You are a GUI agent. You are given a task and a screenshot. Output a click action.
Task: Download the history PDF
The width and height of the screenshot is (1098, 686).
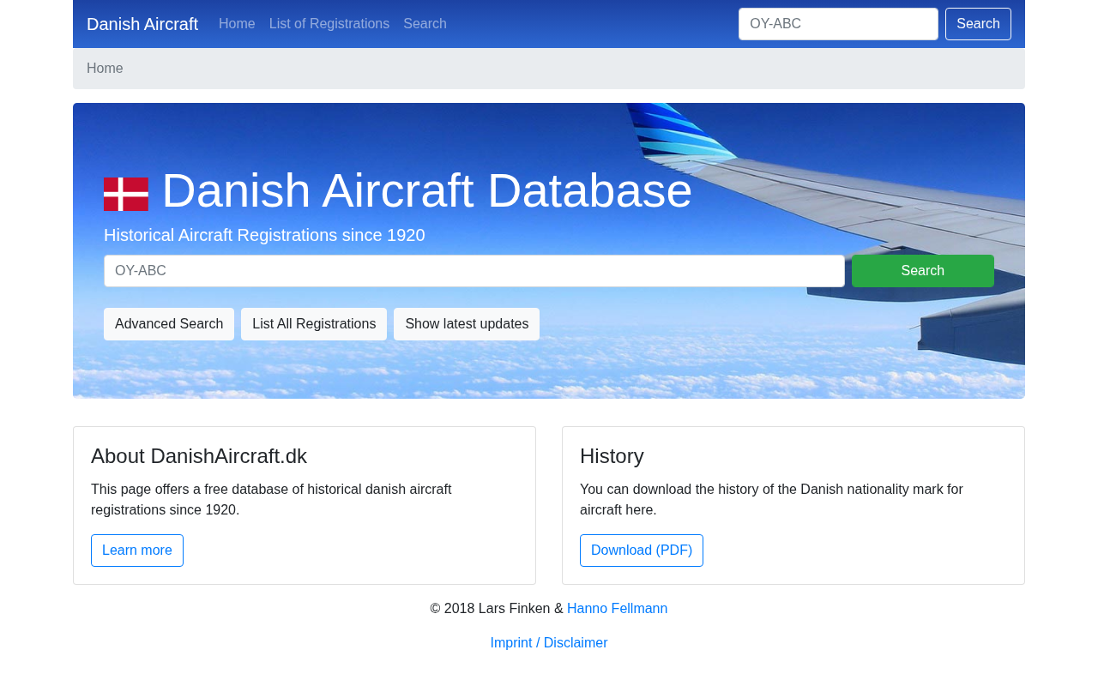642,551
